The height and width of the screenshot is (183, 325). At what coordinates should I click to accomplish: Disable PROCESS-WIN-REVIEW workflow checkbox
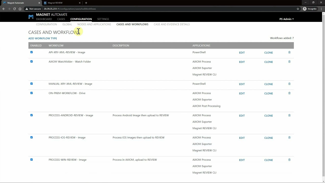point(31,160)
